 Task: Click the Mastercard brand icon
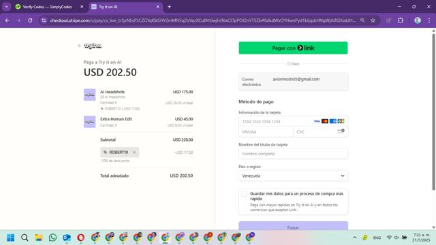click(x=325, y=121)
